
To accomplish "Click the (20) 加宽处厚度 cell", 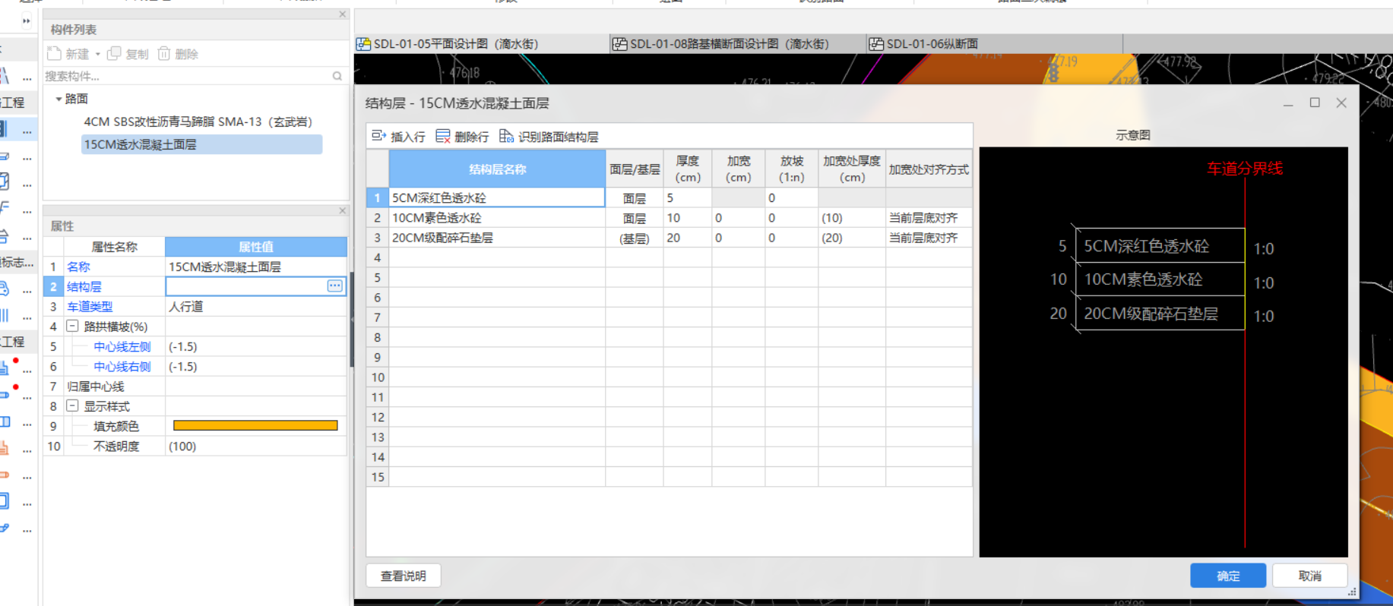I will [852, 238].
